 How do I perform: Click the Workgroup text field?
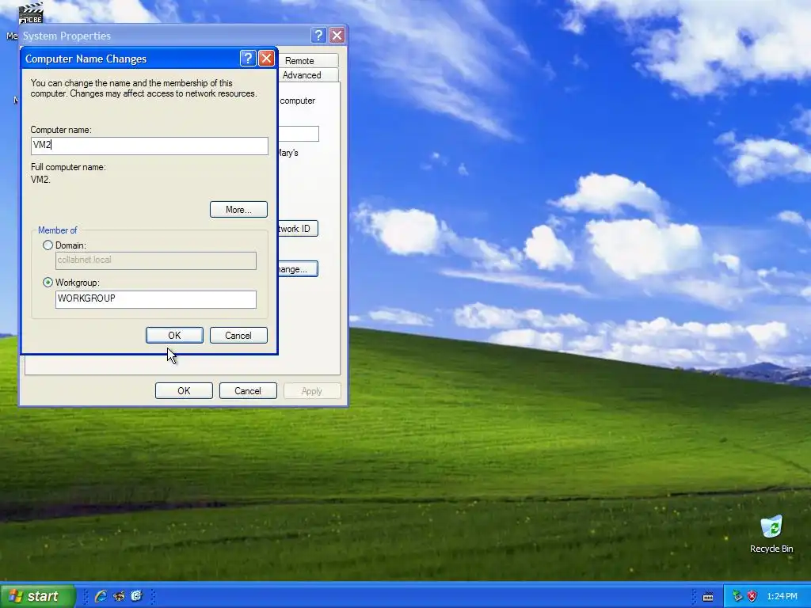point(156,299)
